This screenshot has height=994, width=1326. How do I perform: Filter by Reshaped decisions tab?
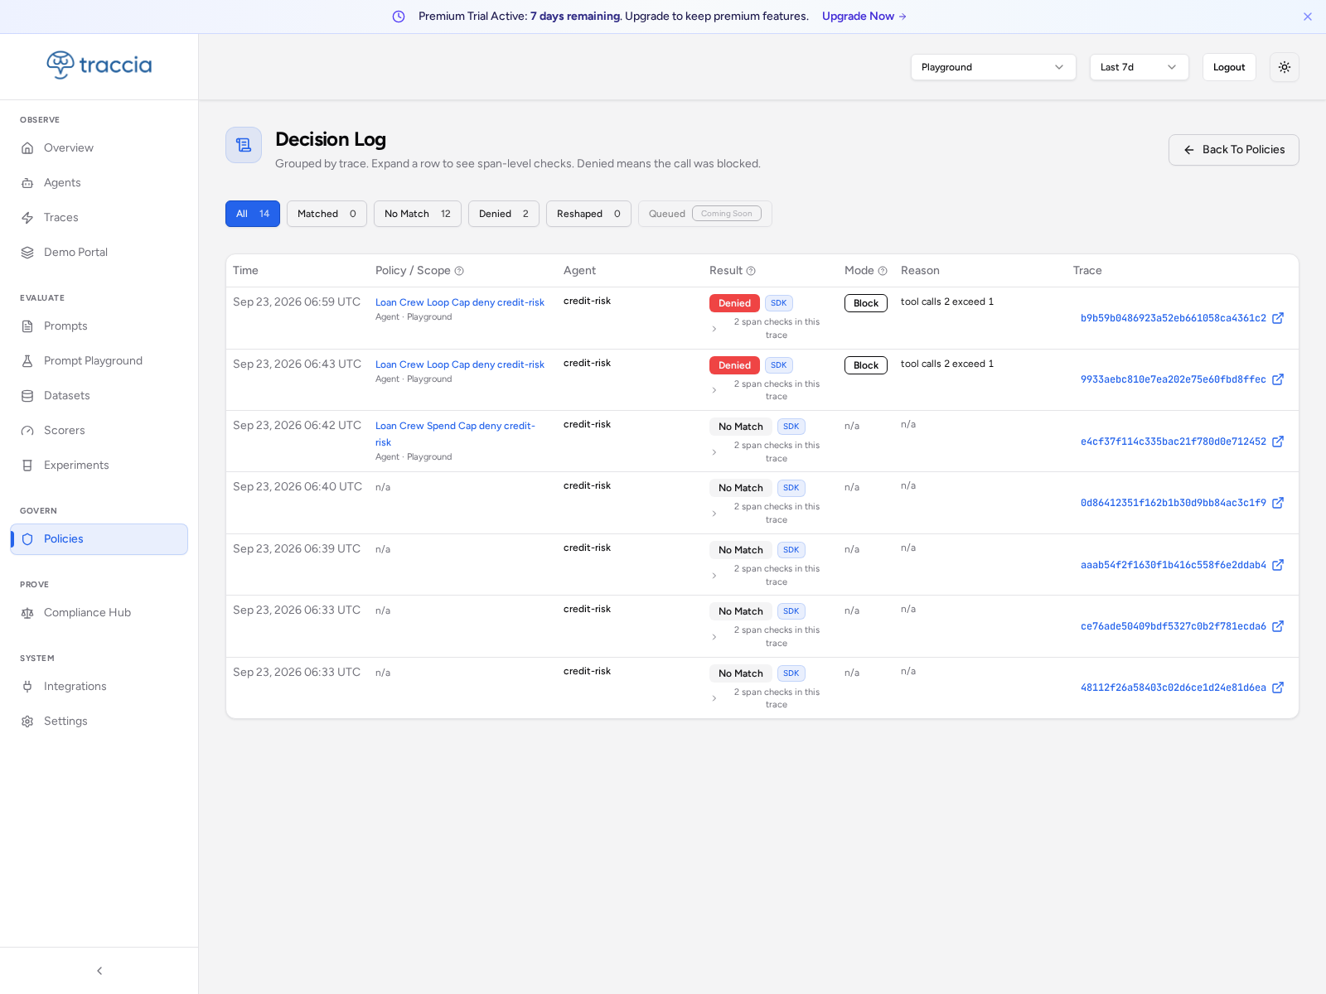tap(588, 214)
